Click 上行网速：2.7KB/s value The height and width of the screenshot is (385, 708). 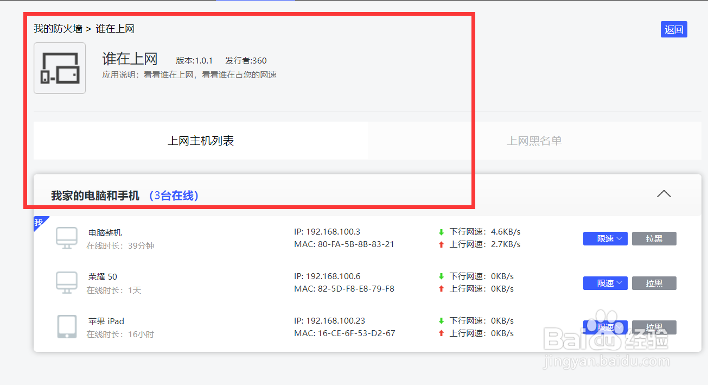(485, 244)
